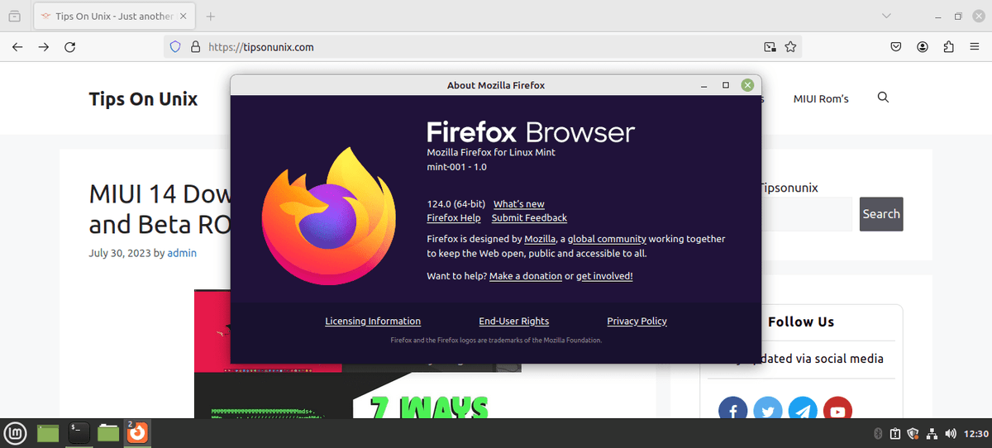Go forward with the forward arrow
The image size is (992, 448).
[x=44, y=47]
